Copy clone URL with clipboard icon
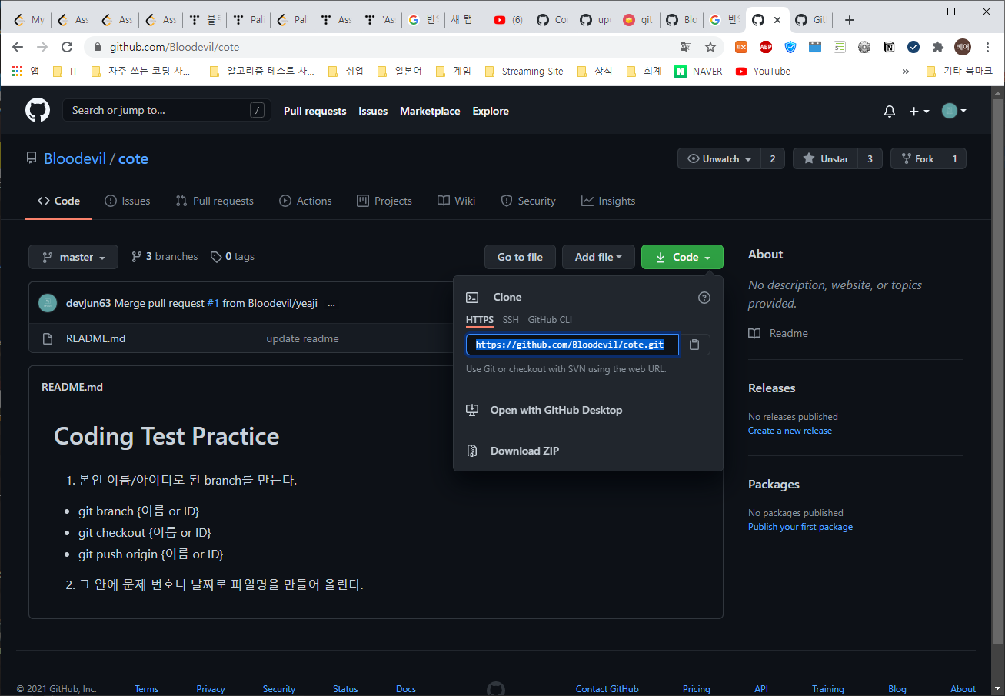 click(694, 345)
